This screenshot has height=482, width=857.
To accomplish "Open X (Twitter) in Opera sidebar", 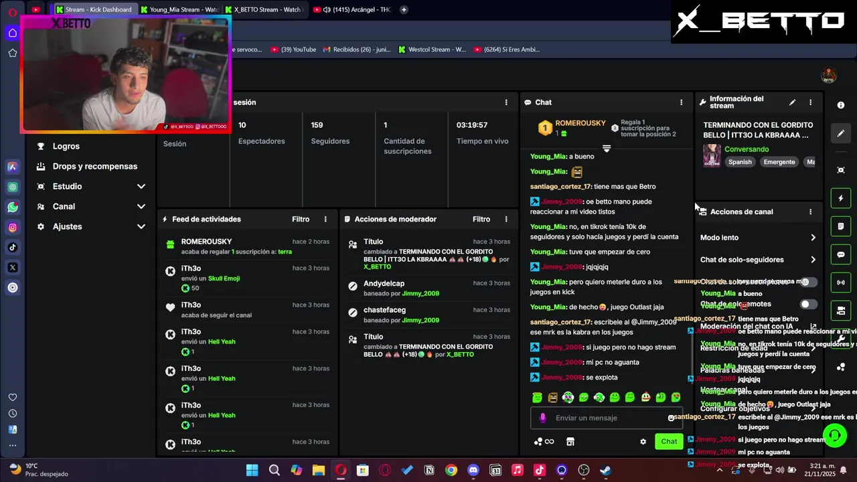I will coord(13,267).
